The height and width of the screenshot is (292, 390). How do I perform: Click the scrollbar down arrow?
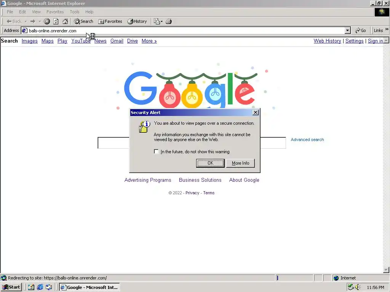click(386, 270)
